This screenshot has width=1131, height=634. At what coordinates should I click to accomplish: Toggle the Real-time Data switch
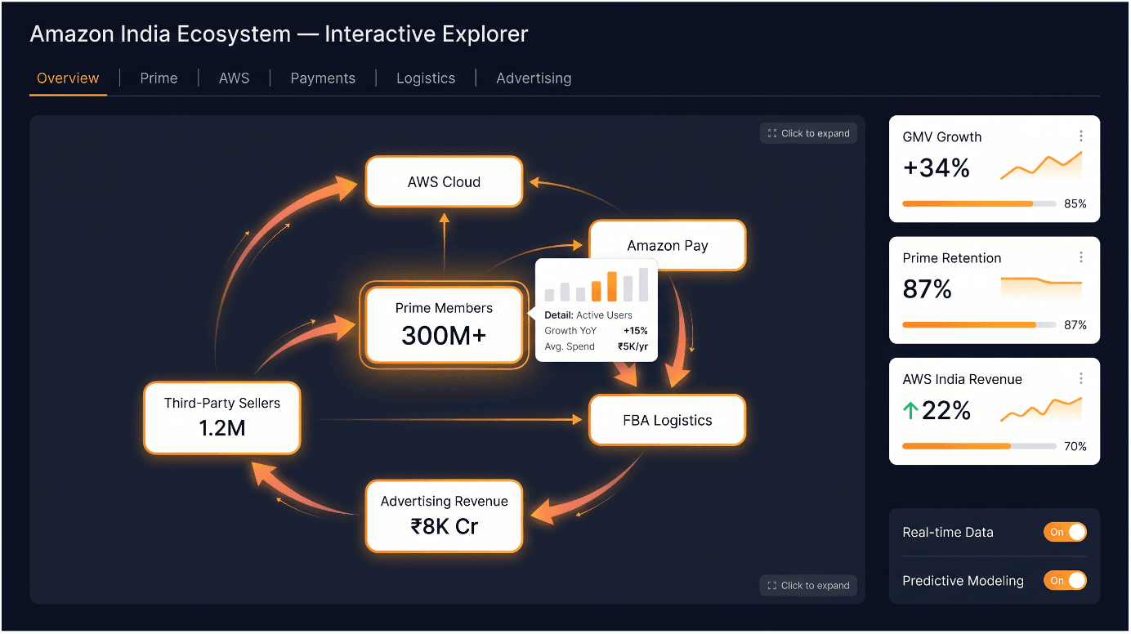(x=1065, y=532)
